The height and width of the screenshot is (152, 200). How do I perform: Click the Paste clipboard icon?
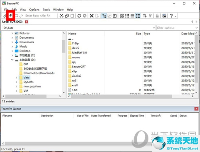[x=72, y=16]
